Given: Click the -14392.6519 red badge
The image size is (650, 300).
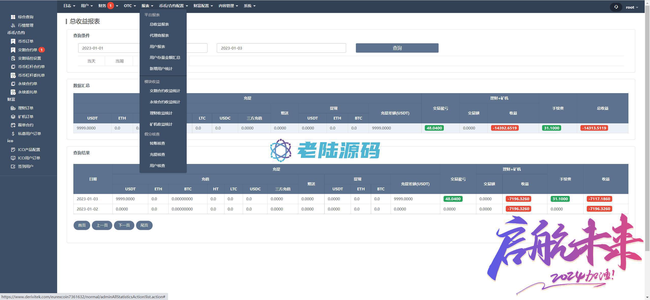Looking at the screenshot, I should 505,128.
